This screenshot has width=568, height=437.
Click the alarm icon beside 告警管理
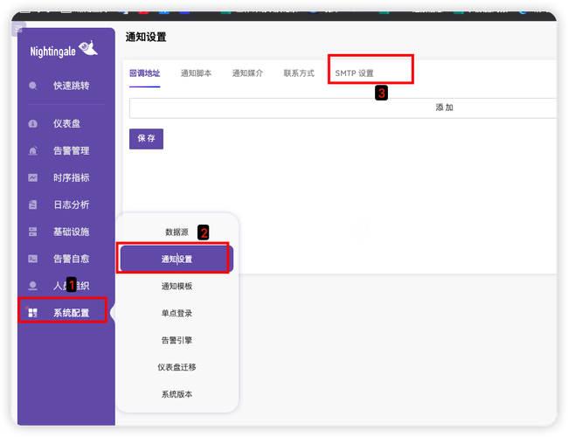pyautogui.click(x=32, y=150)
